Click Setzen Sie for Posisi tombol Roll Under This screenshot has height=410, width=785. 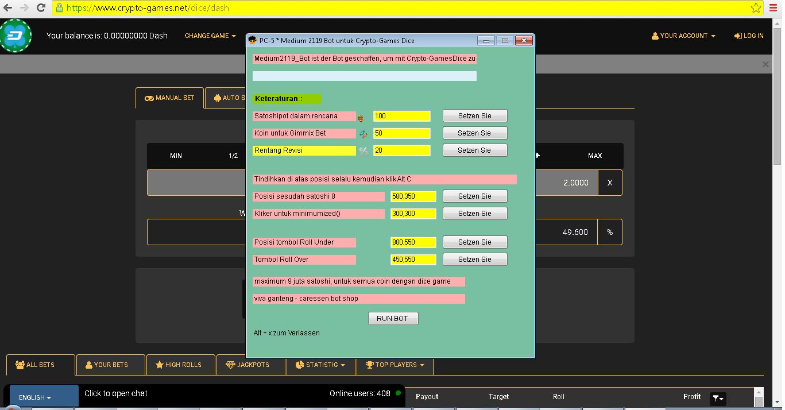(x=475, y=242)
